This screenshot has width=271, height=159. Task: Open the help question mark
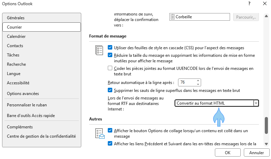pyautogui.click(x=249, y=3)
